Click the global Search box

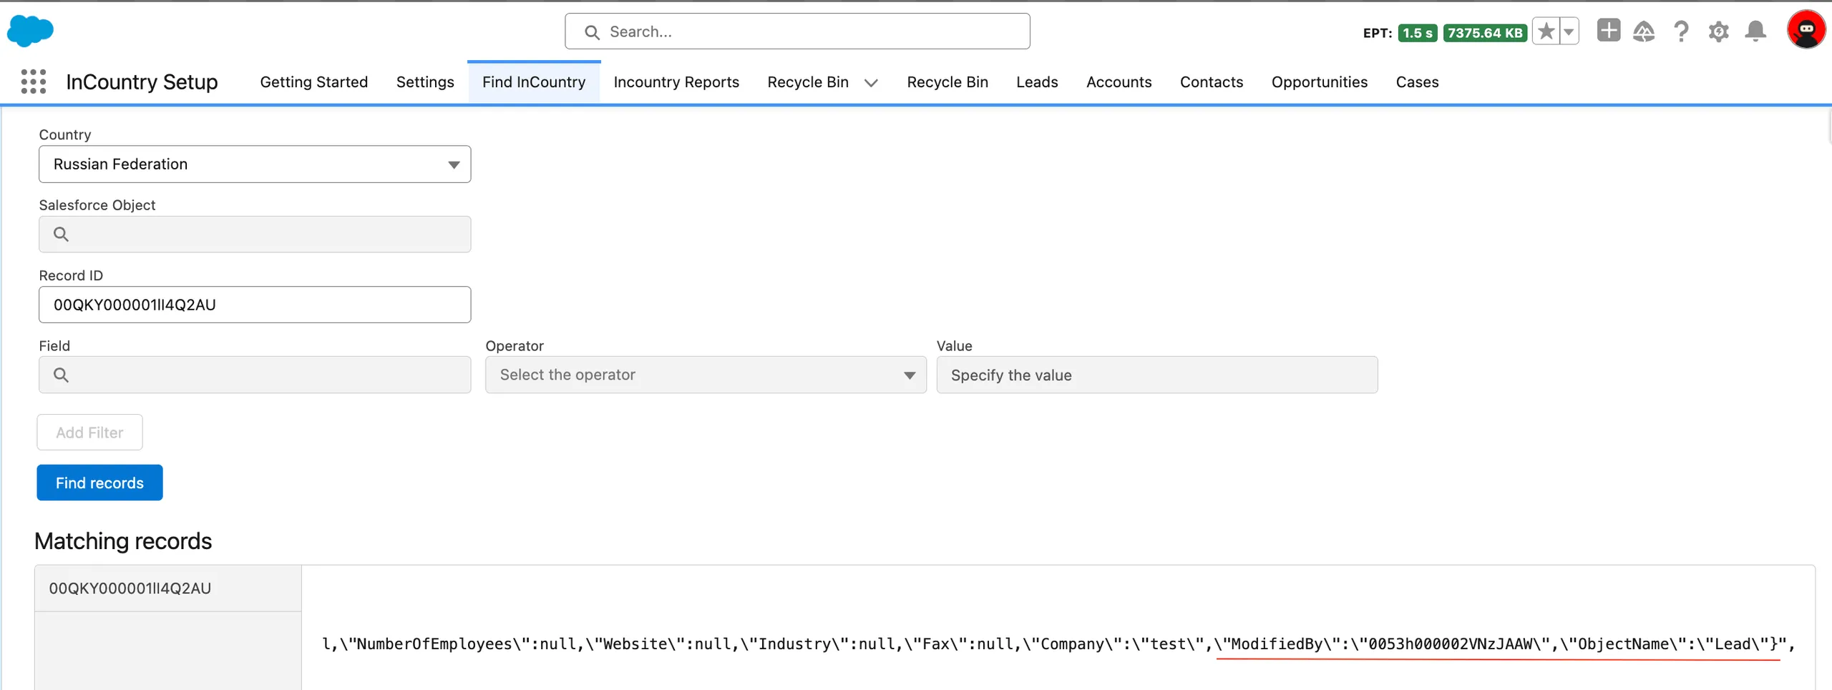[x=797, y=31]
